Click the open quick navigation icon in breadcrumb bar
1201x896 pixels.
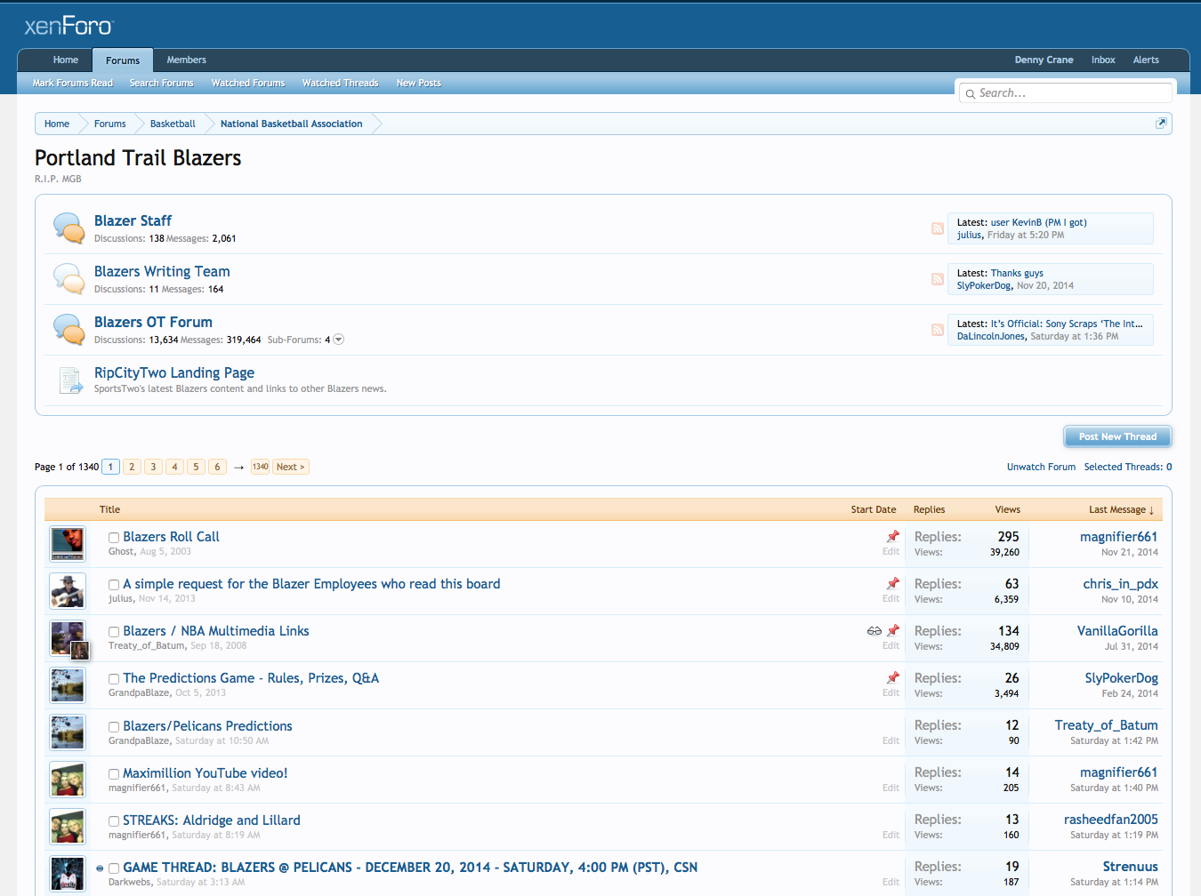point(1160,124)
